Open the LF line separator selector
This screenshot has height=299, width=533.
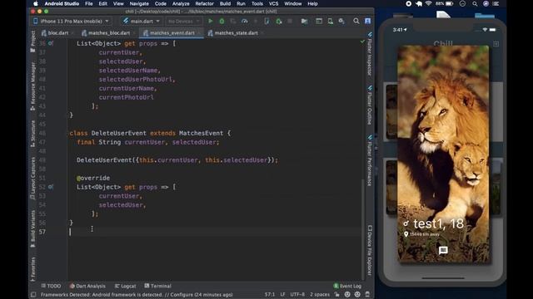(282, 295)
